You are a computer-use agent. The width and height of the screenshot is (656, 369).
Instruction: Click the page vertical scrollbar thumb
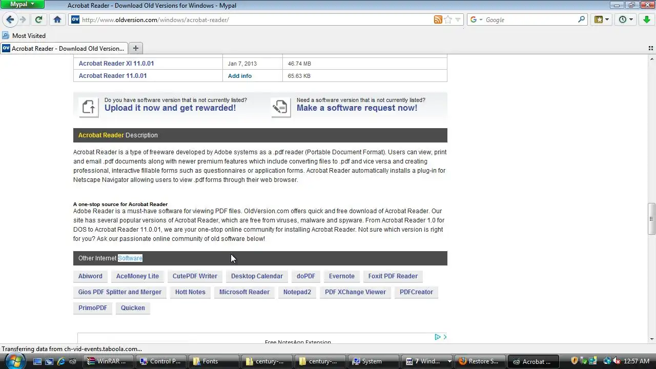(651, 219)
